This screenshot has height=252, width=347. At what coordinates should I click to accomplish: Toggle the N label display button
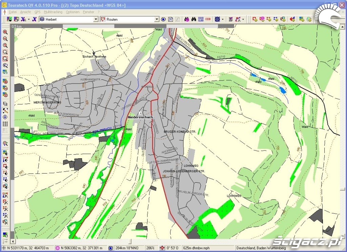[x=170, y=19]
